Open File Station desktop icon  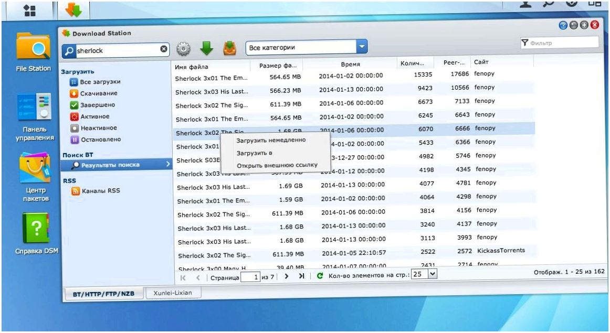[x=34, y=52]
